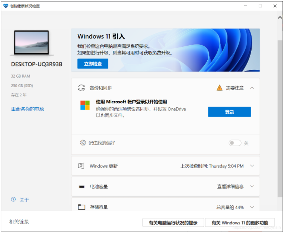Screen dimensions: 284x233
Task: Open 有关电脑运行状况的提示 link button
Action: pos(173,223)
